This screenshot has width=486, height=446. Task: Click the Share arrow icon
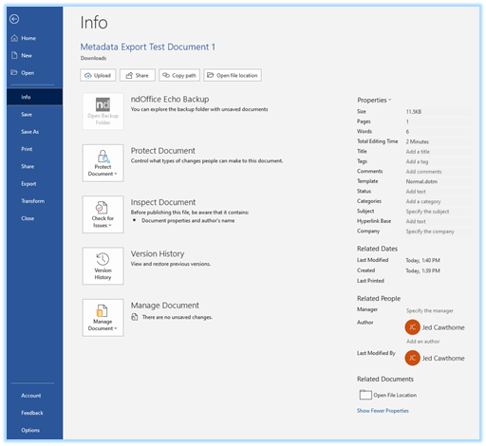tap(129, 75)
